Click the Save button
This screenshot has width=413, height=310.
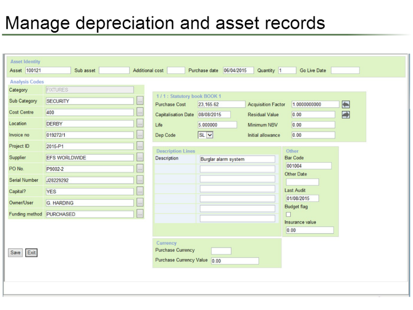(x=15, y=253)
